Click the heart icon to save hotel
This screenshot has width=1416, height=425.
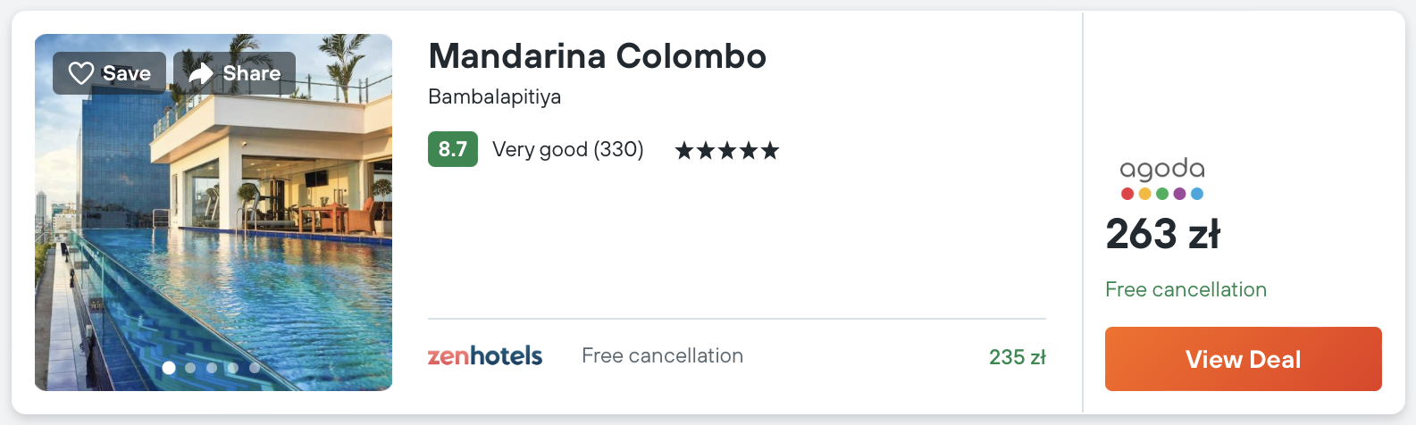pos(81,73)
